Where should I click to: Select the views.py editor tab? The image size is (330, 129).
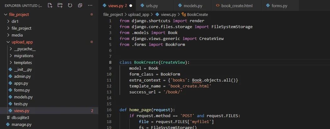point(117,6)
